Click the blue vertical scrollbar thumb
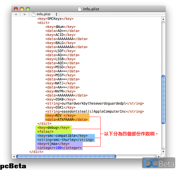This screenshot has height=170, width=177. pos(163,99)
